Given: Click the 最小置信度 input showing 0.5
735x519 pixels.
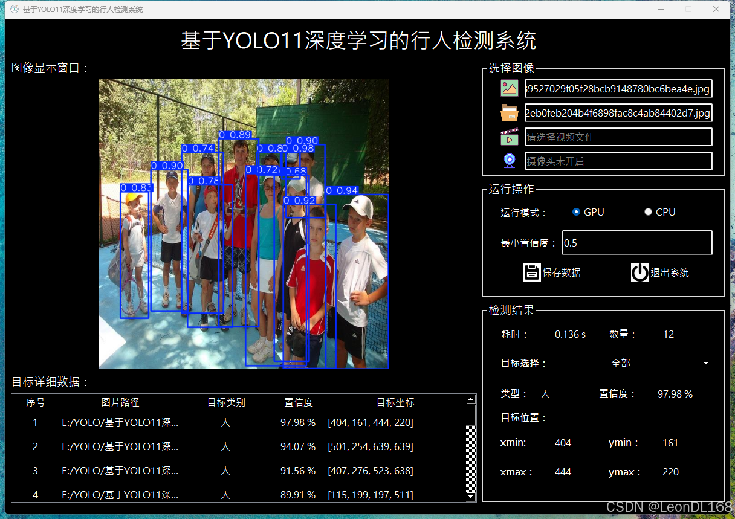Looking at the screenshot, I should tap(636, 242).
